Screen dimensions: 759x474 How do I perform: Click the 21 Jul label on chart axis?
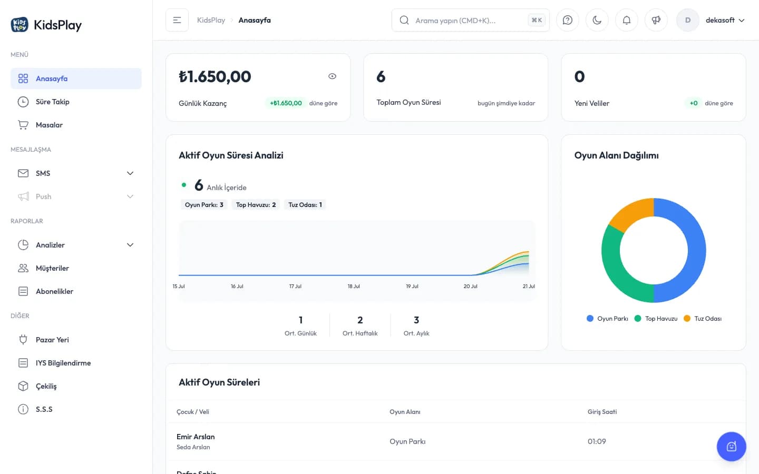[529, 287]
